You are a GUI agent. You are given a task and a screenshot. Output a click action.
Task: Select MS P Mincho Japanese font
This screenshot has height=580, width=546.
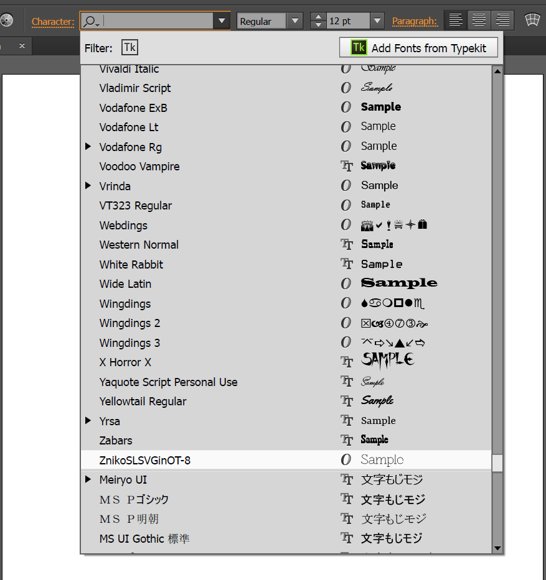click(x=286, y=519)
